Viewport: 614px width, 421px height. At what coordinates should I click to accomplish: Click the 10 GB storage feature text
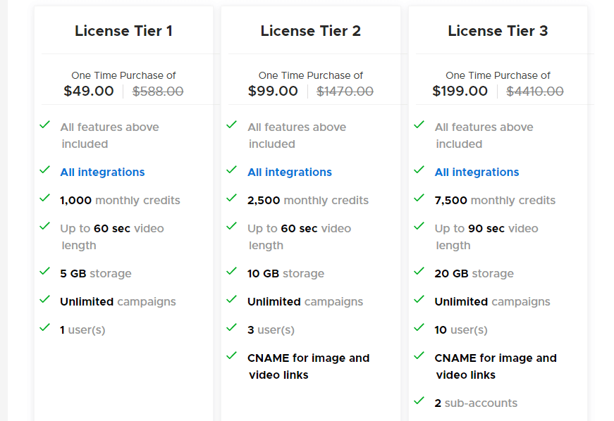(x=285, y=274)
